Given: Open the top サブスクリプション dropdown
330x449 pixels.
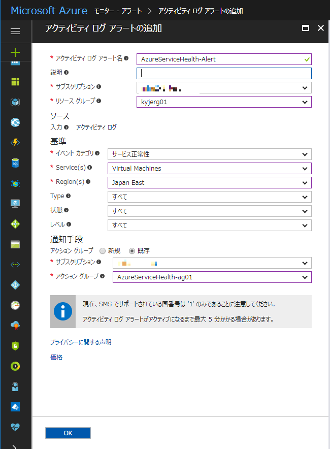Looking at the screenshot, I should click(x=224, y=88).
